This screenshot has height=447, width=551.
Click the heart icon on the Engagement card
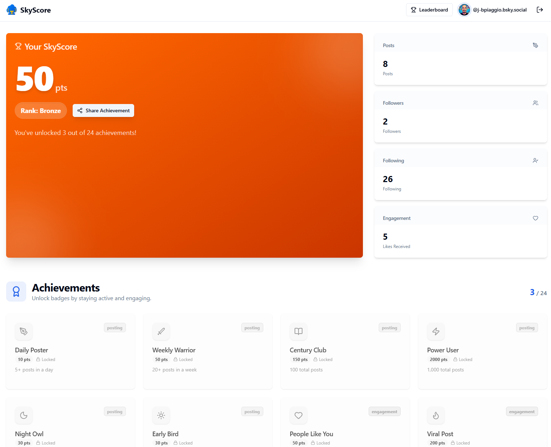coord(535,218)
